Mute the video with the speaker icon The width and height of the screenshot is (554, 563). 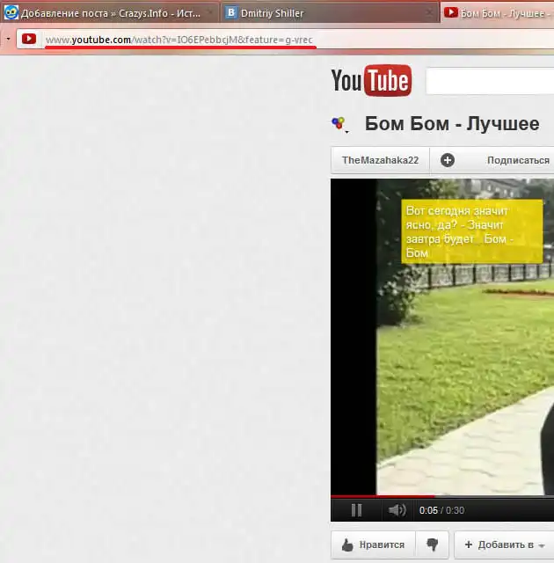click(397, 510)
